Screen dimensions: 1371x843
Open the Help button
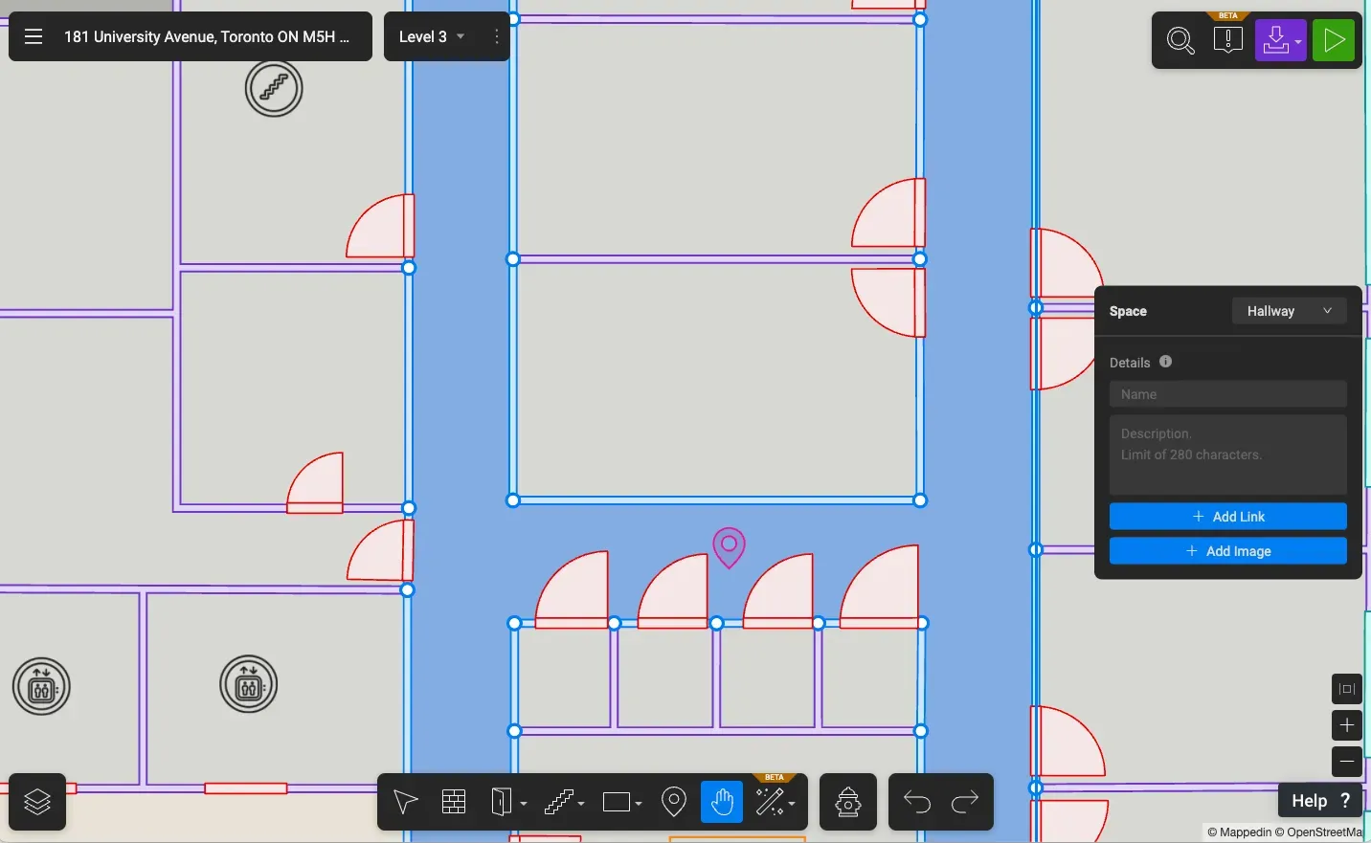pyautogui.click(x=1320, y=801)
